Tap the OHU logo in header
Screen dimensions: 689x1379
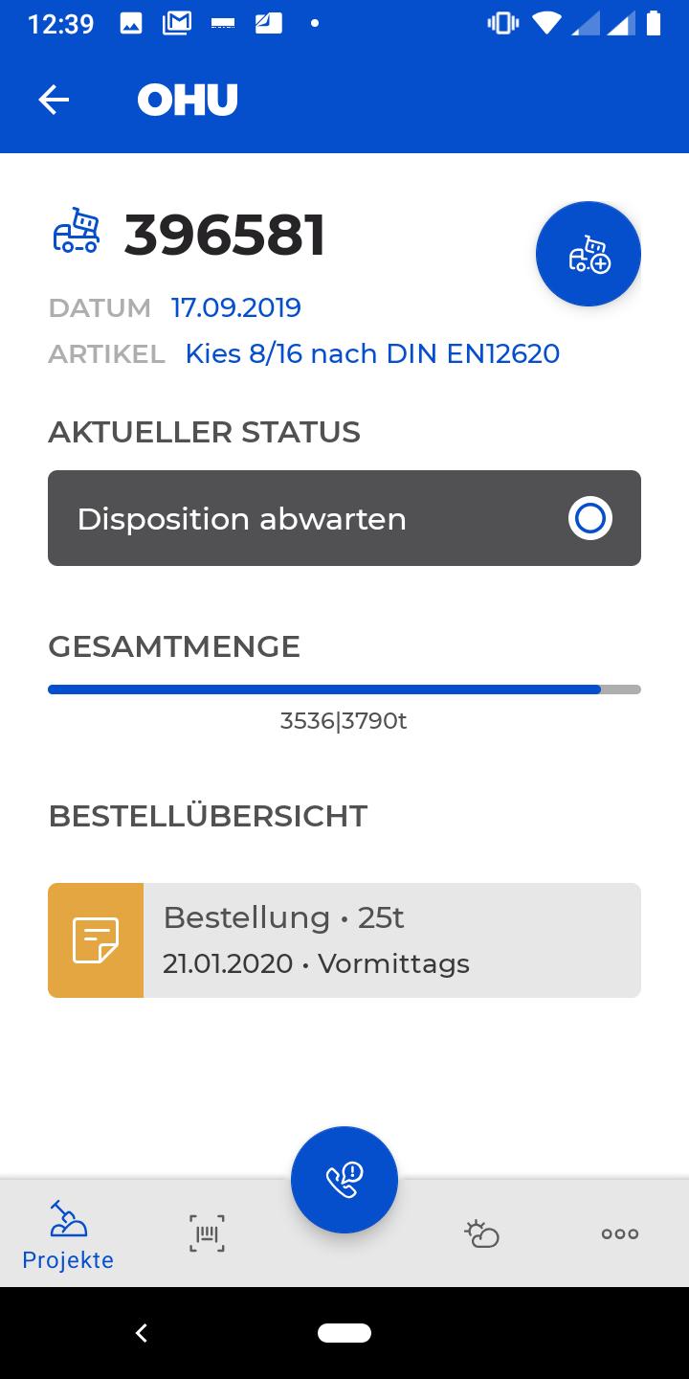pyautogui.click(x=188, y=100)
